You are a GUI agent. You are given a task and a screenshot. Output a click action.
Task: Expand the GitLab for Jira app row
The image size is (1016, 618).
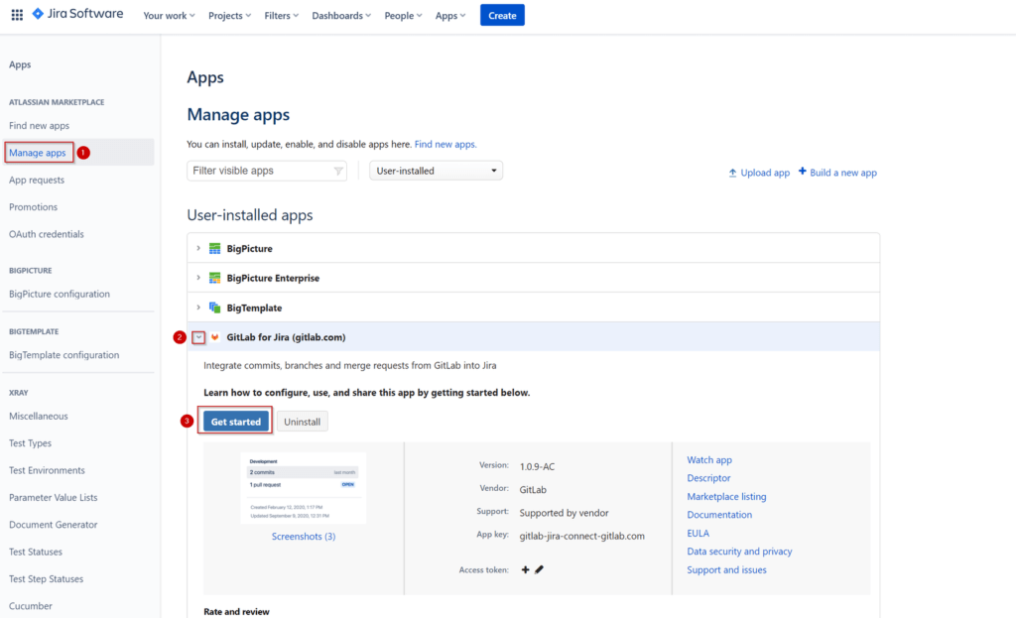click(197, 337)
